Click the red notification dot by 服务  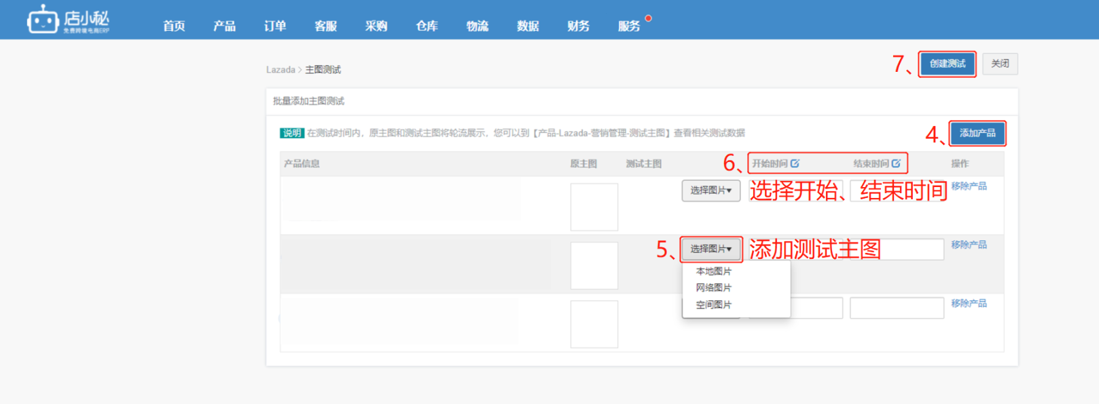648,18
